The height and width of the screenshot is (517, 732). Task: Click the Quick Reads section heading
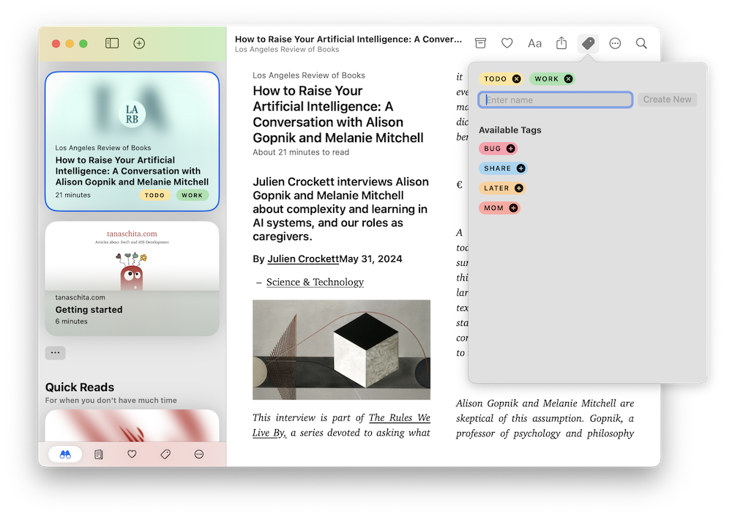(x=80, y=387)
